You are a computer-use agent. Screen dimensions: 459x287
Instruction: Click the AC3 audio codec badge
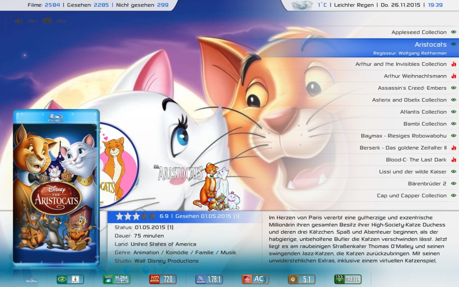255,279
